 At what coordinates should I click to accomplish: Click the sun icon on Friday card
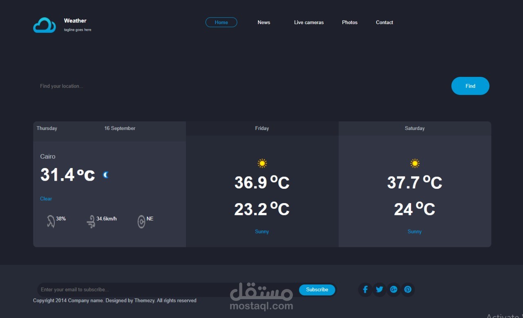pos(262,163)
